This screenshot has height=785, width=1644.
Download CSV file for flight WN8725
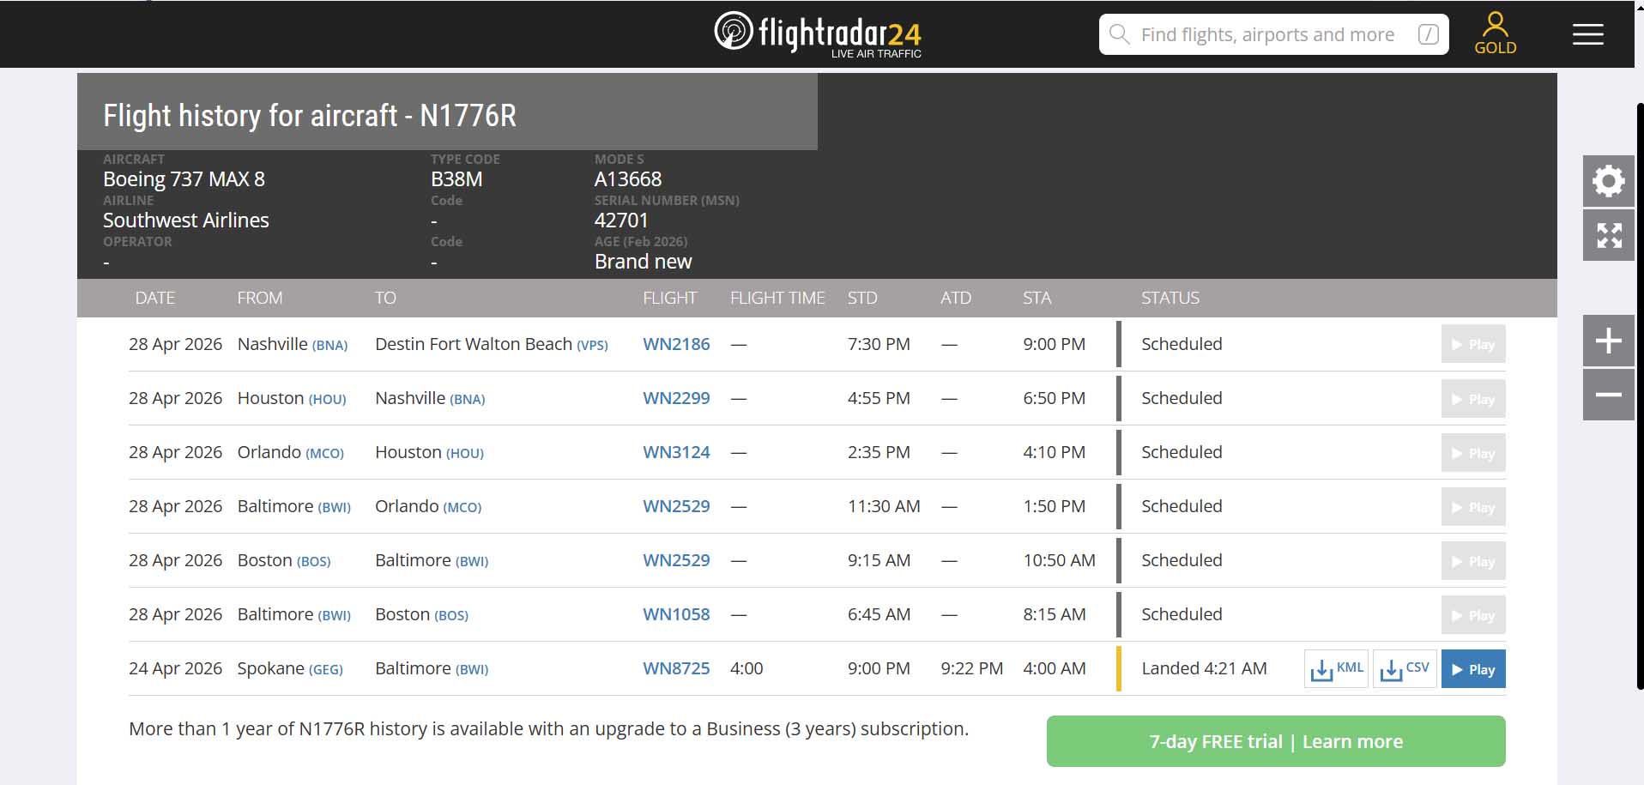point(1405,669)
